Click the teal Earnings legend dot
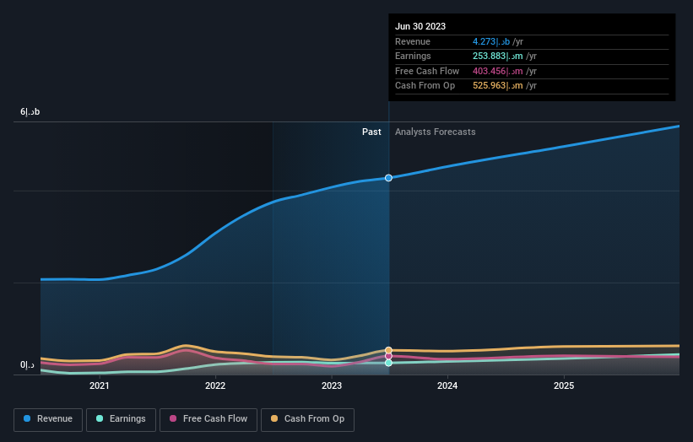This screenshot has height=442, width=693. pyautogui.click(x=100, y=418)
